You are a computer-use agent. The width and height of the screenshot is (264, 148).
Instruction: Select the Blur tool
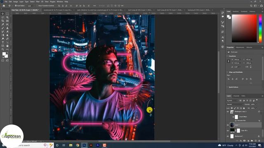(x=7, y=35)
